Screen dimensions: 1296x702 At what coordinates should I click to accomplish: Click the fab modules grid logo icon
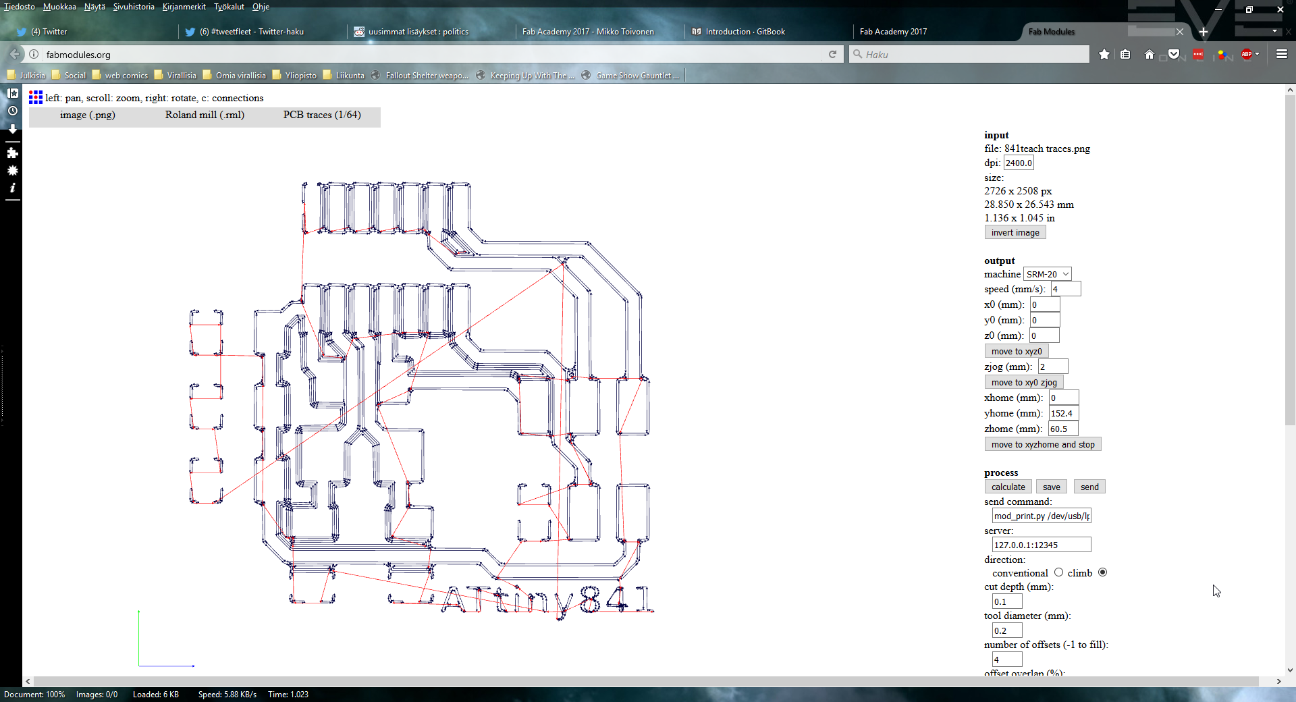pyautogui.click(x=36, y=98)
